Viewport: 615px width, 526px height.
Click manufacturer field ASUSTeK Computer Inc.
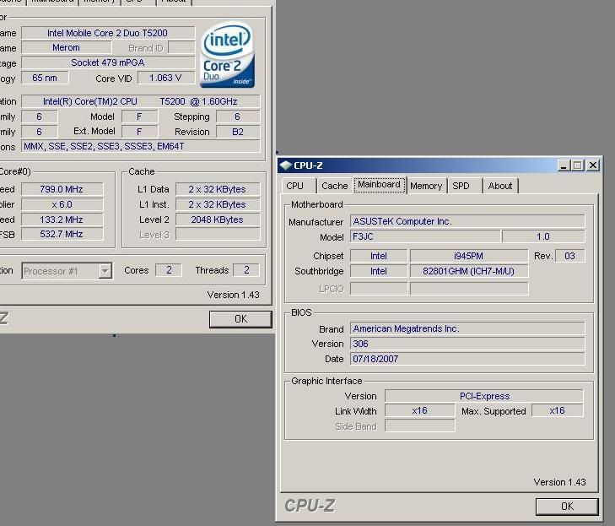pos(467,221)
